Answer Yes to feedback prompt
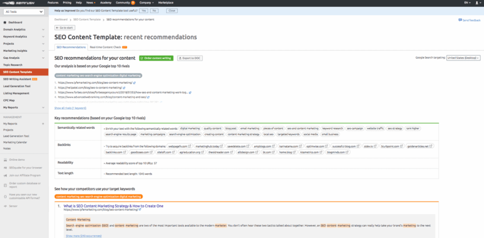Screen dimensions: 484x238 (143, 10)
